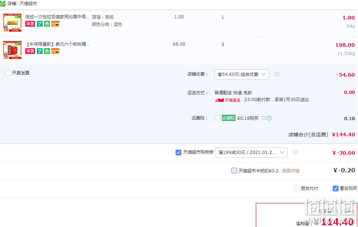The height and width of the screenshot is (227, 358).
Task: Open the 【牛年限量款】养元六个核桃 product title link
Action: [x=57, y=44]
